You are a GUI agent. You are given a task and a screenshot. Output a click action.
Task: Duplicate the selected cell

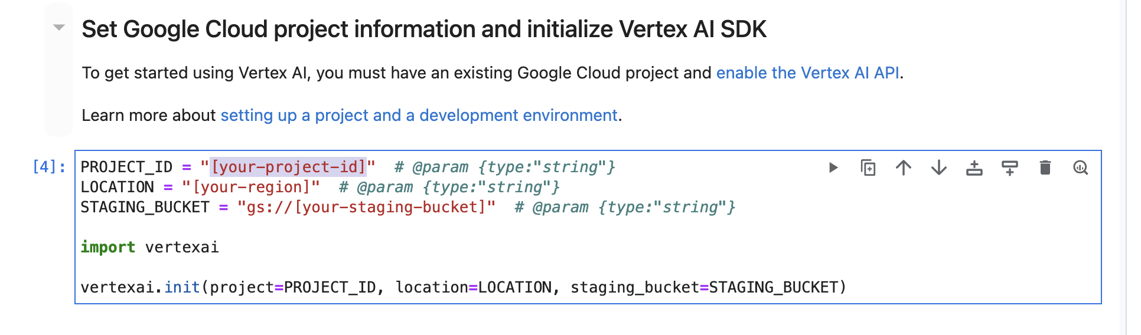click(x=868, y=167)
